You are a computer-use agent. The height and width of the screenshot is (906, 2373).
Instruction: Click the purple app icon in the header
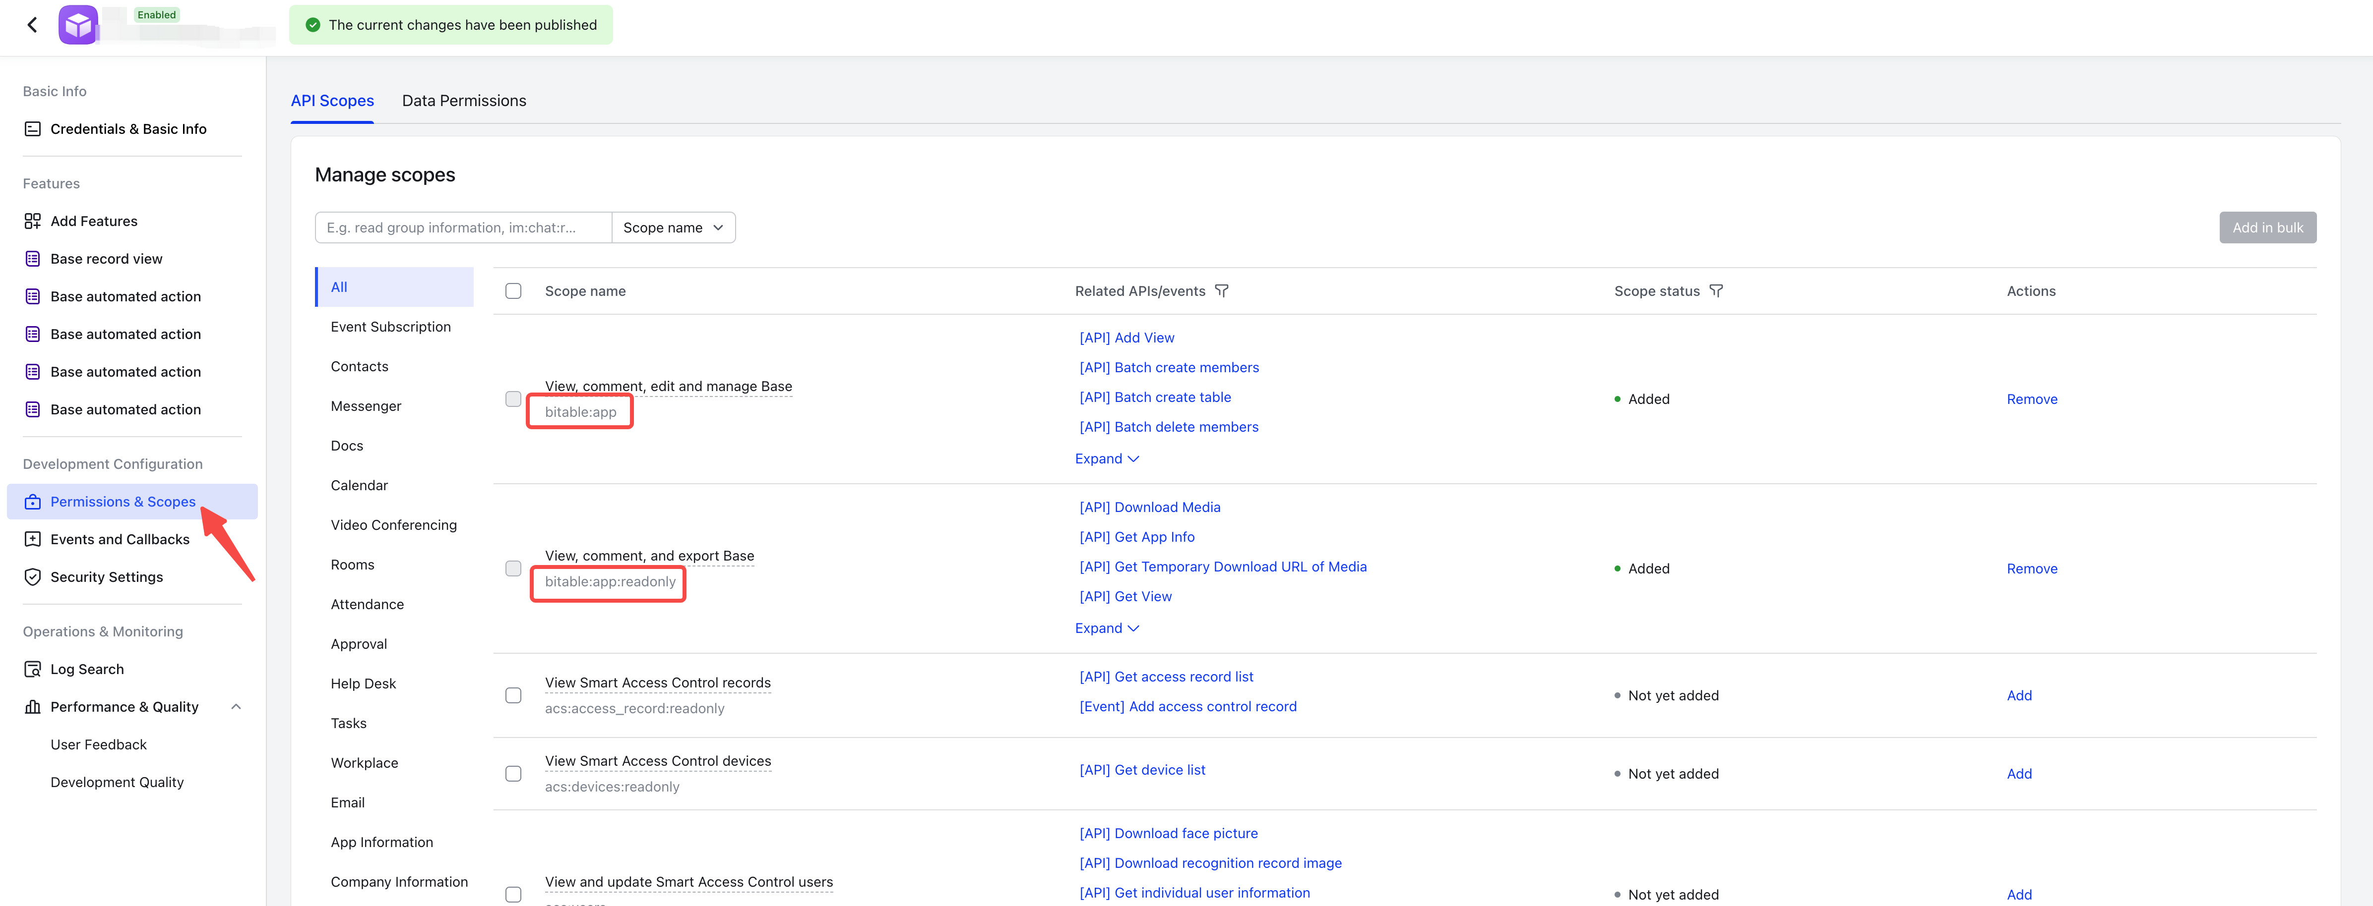[78, 25]
